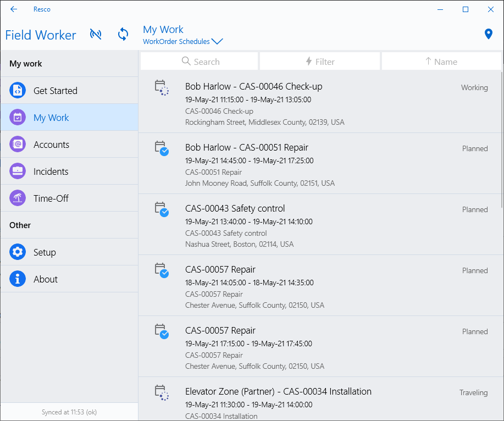The height and width of the screenshot is (421, 504).
Task: Click the work list vertical scrollbar
Action: pos(502,140)
